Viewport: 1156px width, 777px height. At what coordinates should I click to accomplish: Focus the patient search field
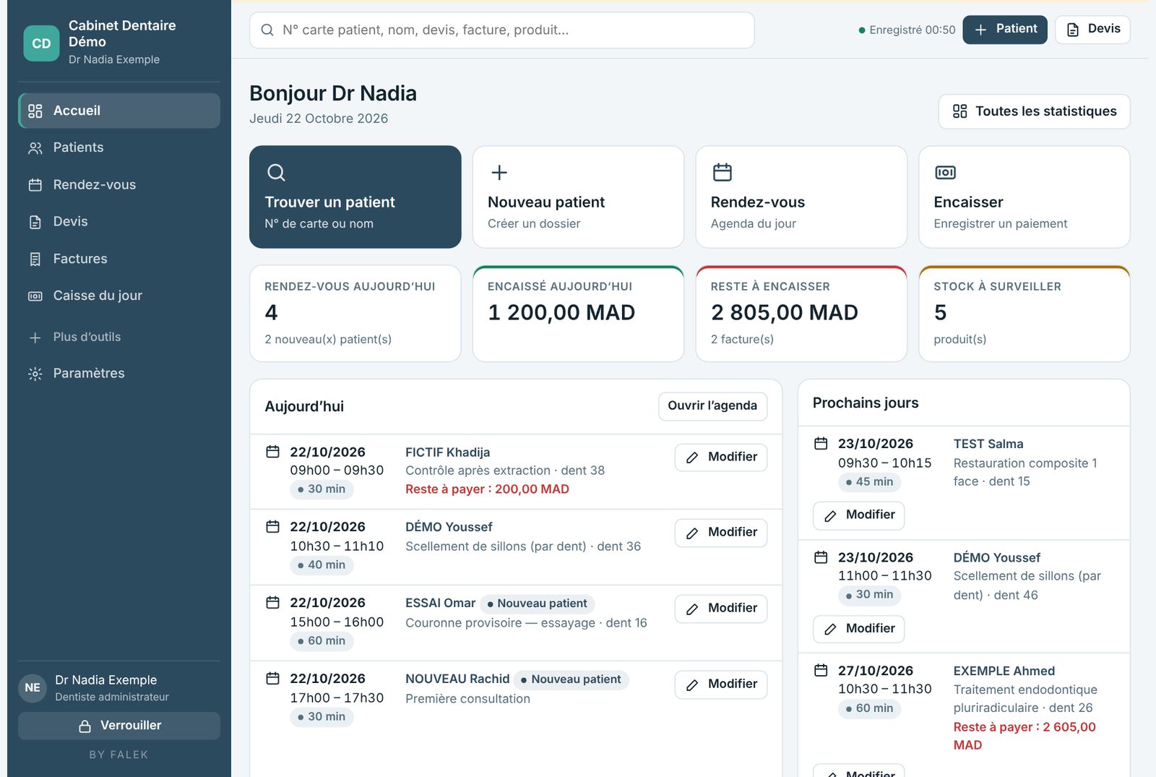502,30
